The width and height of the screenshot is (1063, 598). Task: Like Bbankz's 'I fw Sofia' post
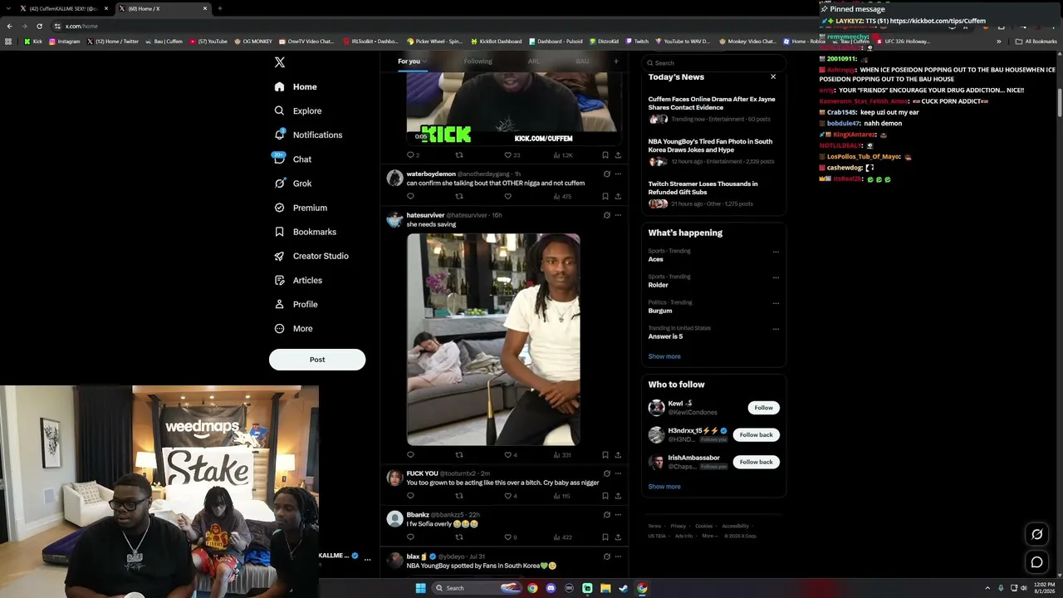coord(508,537)
